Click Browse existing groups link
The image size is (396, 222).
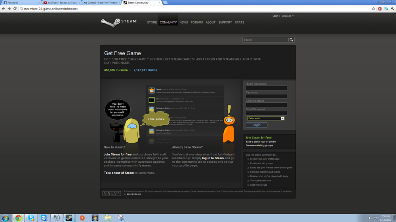259,145
